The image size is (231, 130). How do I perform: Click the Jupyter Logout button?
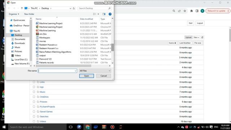pos(200,23)
